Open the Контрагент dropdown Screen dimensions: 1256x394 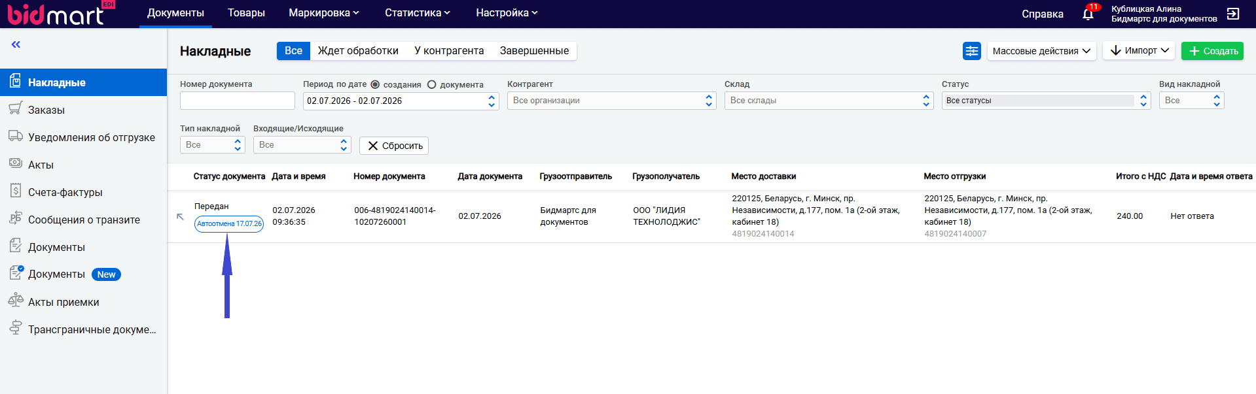[x=612, y=101]
